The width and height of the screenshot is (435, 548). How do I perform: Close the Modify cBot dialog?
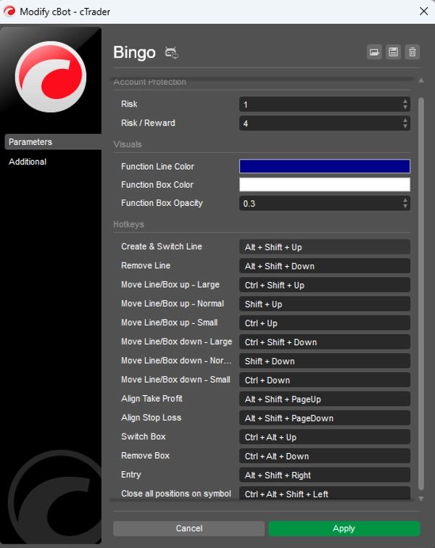(424, 11)
